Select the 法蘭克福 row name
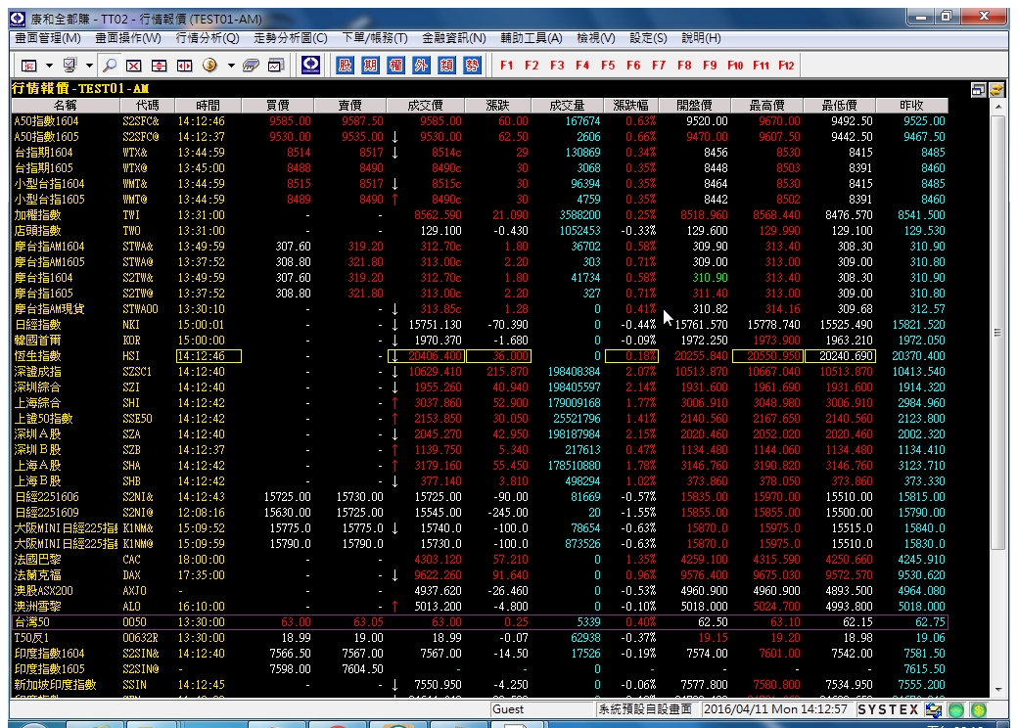Viewport: 1018px width, 728px height. point(37,575)
